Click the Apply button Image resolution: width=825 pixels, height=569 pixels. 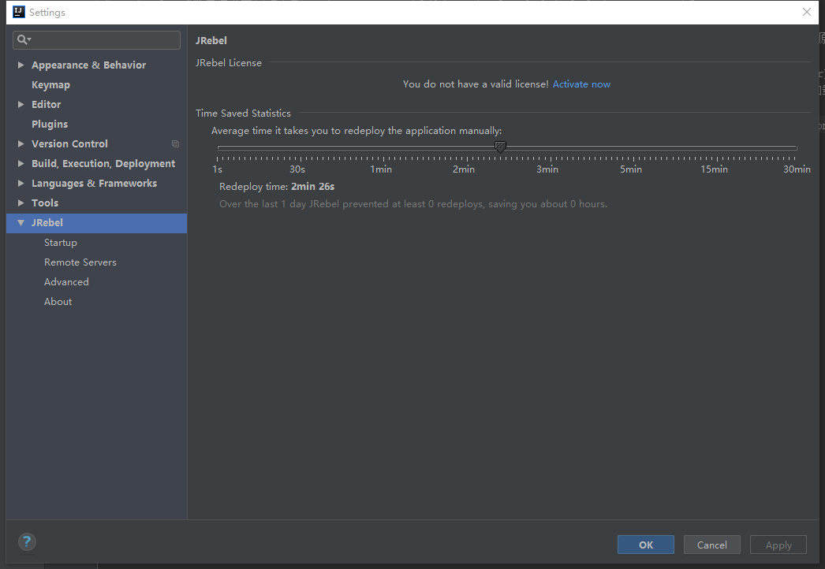(778, 545)
